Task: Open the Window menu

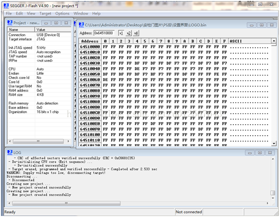Action: click(x=81, y=14)
